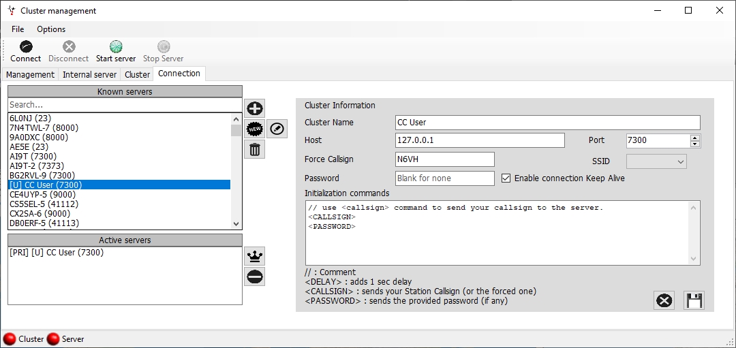
Task: Maximize the Cluster management window
Action: (x=688, y=10)
